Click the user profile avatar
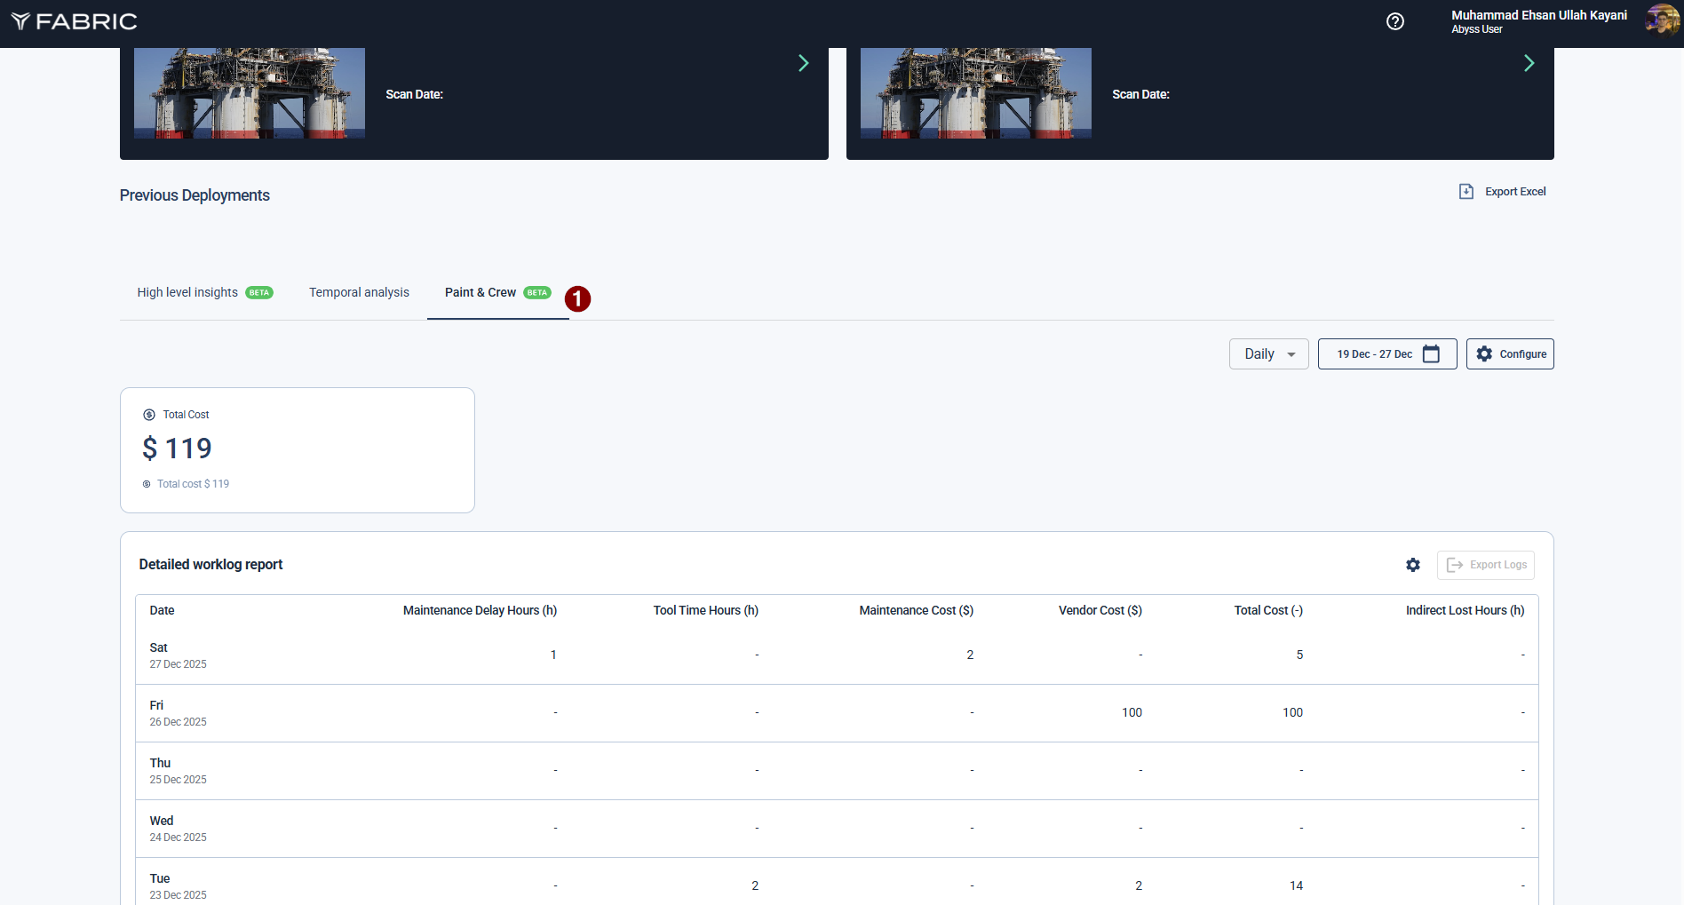Screen dimensions: 1684x905 coord(1662,20)
